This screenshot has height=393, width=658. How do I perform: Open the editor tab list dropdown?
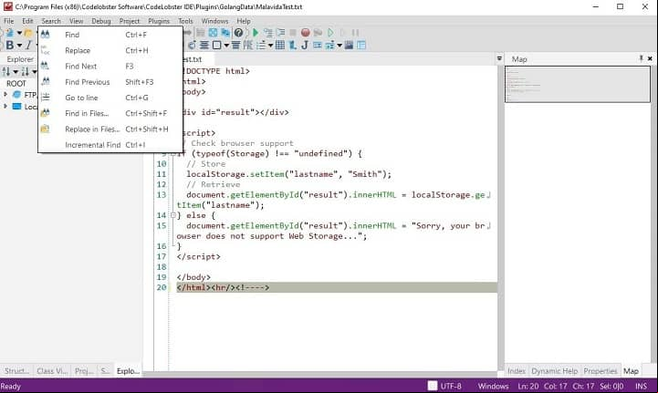click(499, 58)
